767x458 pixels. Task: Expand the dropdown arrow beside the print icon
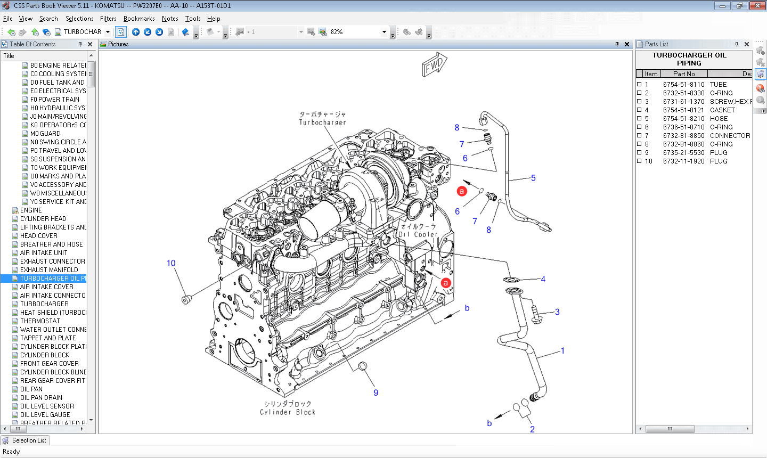pos(218,32)
